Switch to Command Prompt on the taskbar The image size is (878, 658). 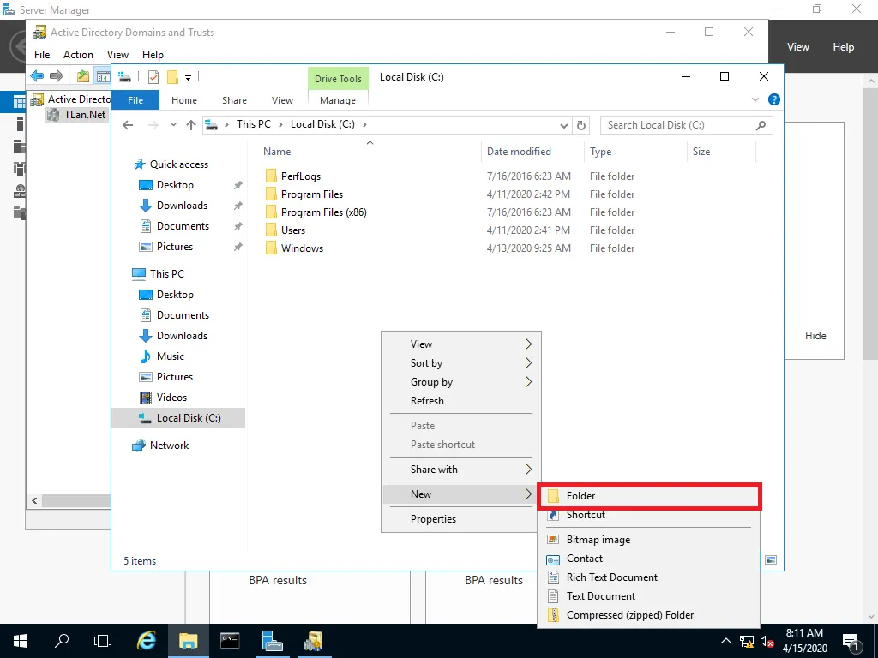point(230,641)
